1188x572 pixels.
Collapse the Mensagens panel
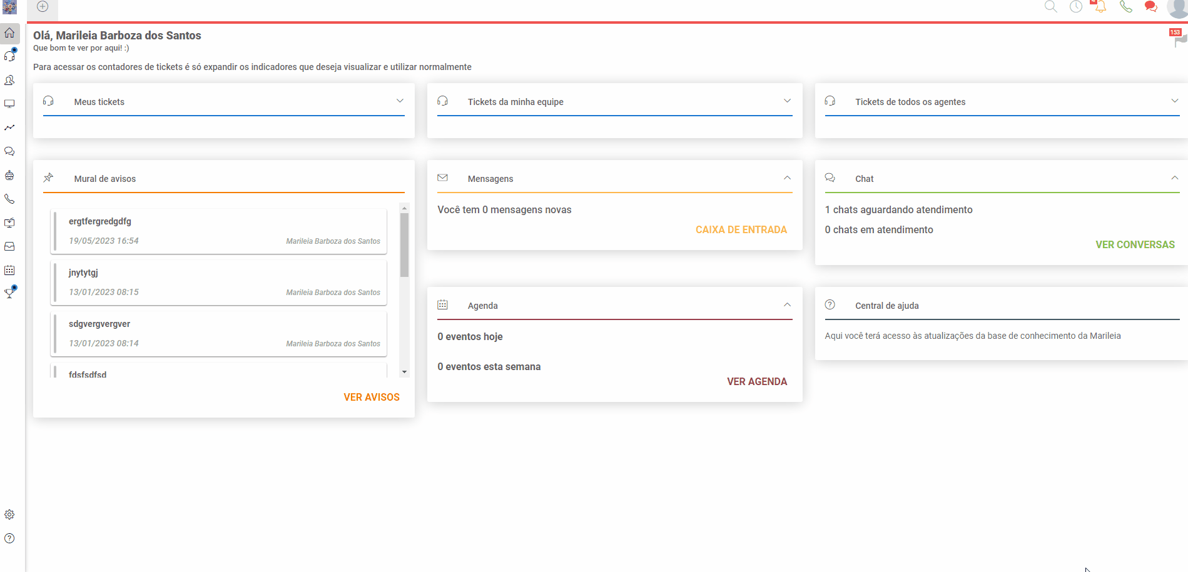pyautogui.click(x=787, y=178)
